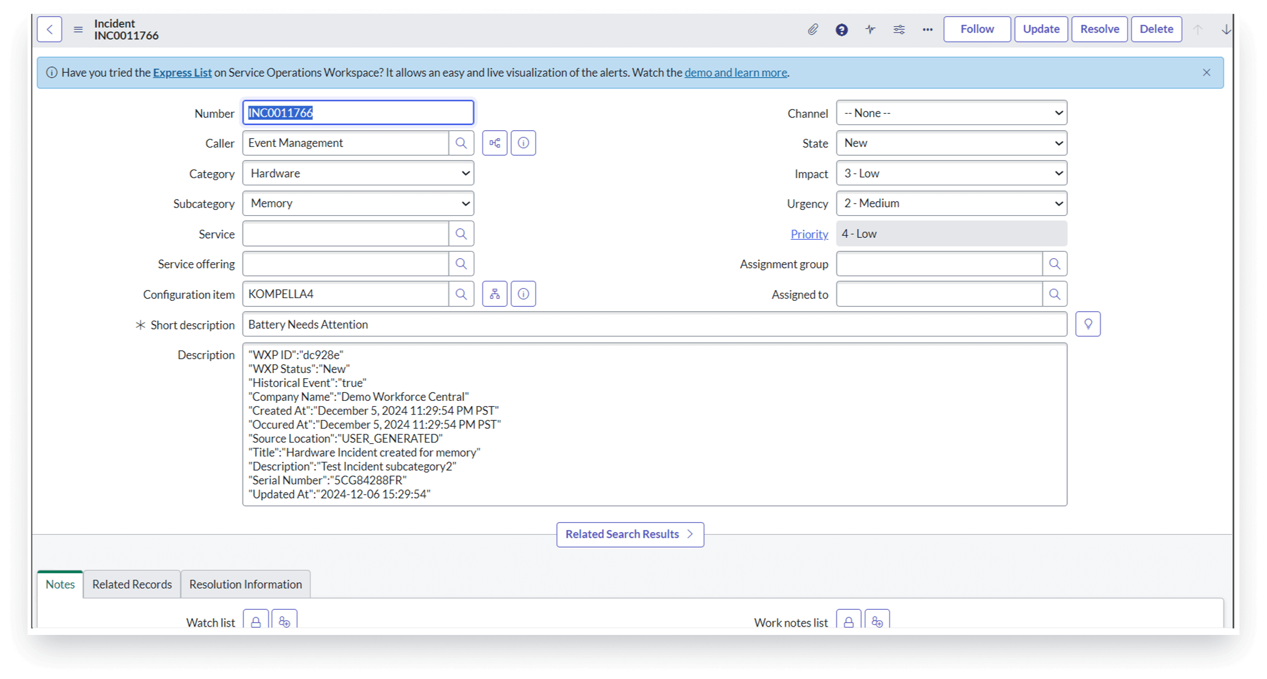
Task: Show related incidents for Caller
Action: (x=495, y=143)
